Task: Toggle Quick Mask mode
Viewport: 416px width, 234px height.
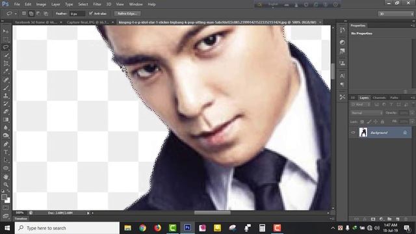Action: 6,208
